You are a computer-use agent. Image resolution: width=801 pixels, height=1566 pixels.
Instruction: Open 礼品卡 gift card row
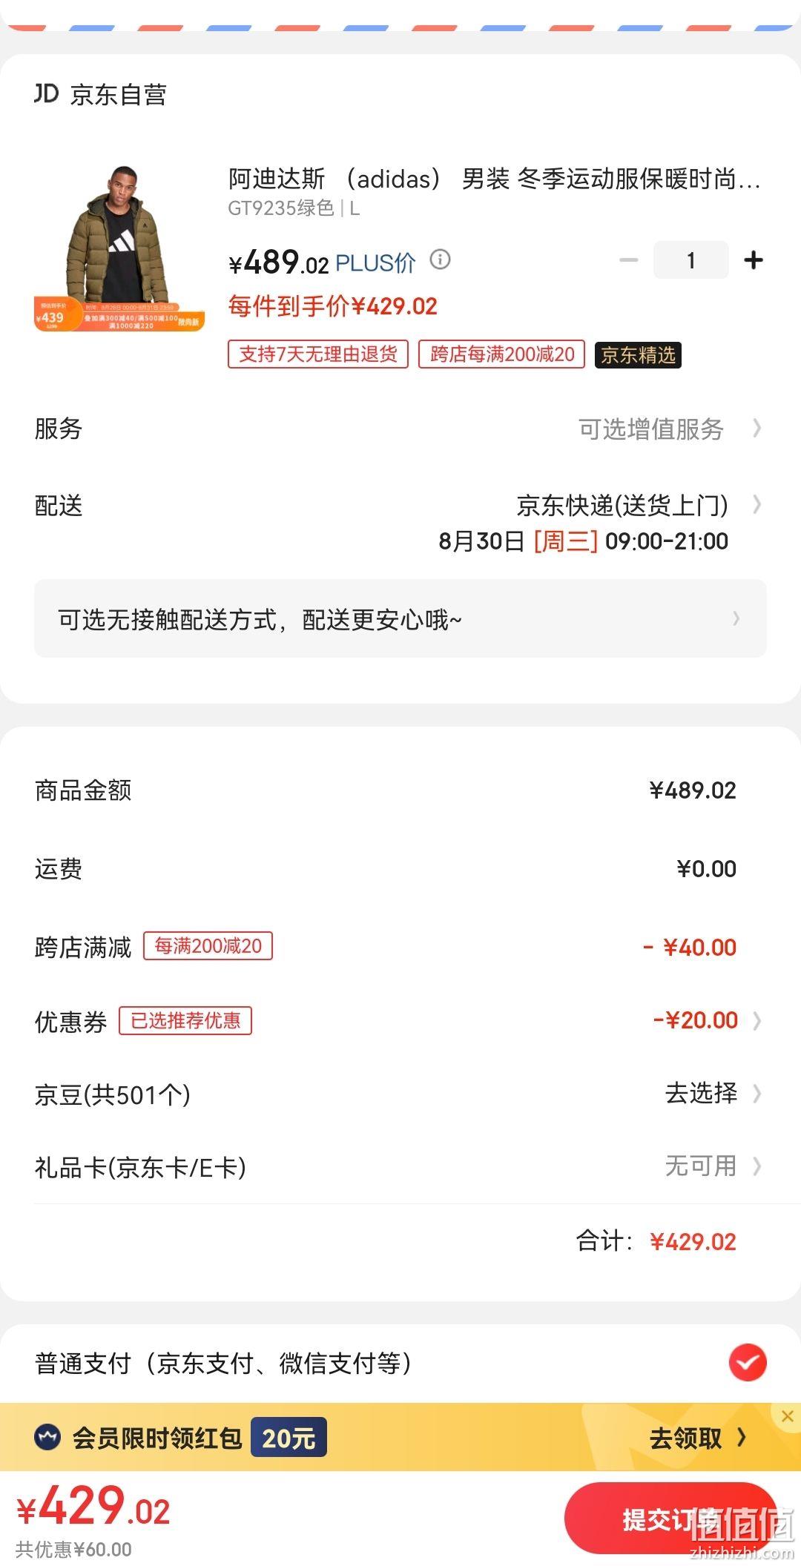point(400,1166)
